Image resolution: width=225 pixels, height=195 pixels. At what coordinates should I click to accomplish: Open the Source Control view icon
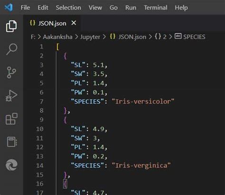11,72
